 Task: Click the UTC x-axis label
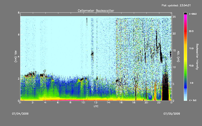(96, 106)
